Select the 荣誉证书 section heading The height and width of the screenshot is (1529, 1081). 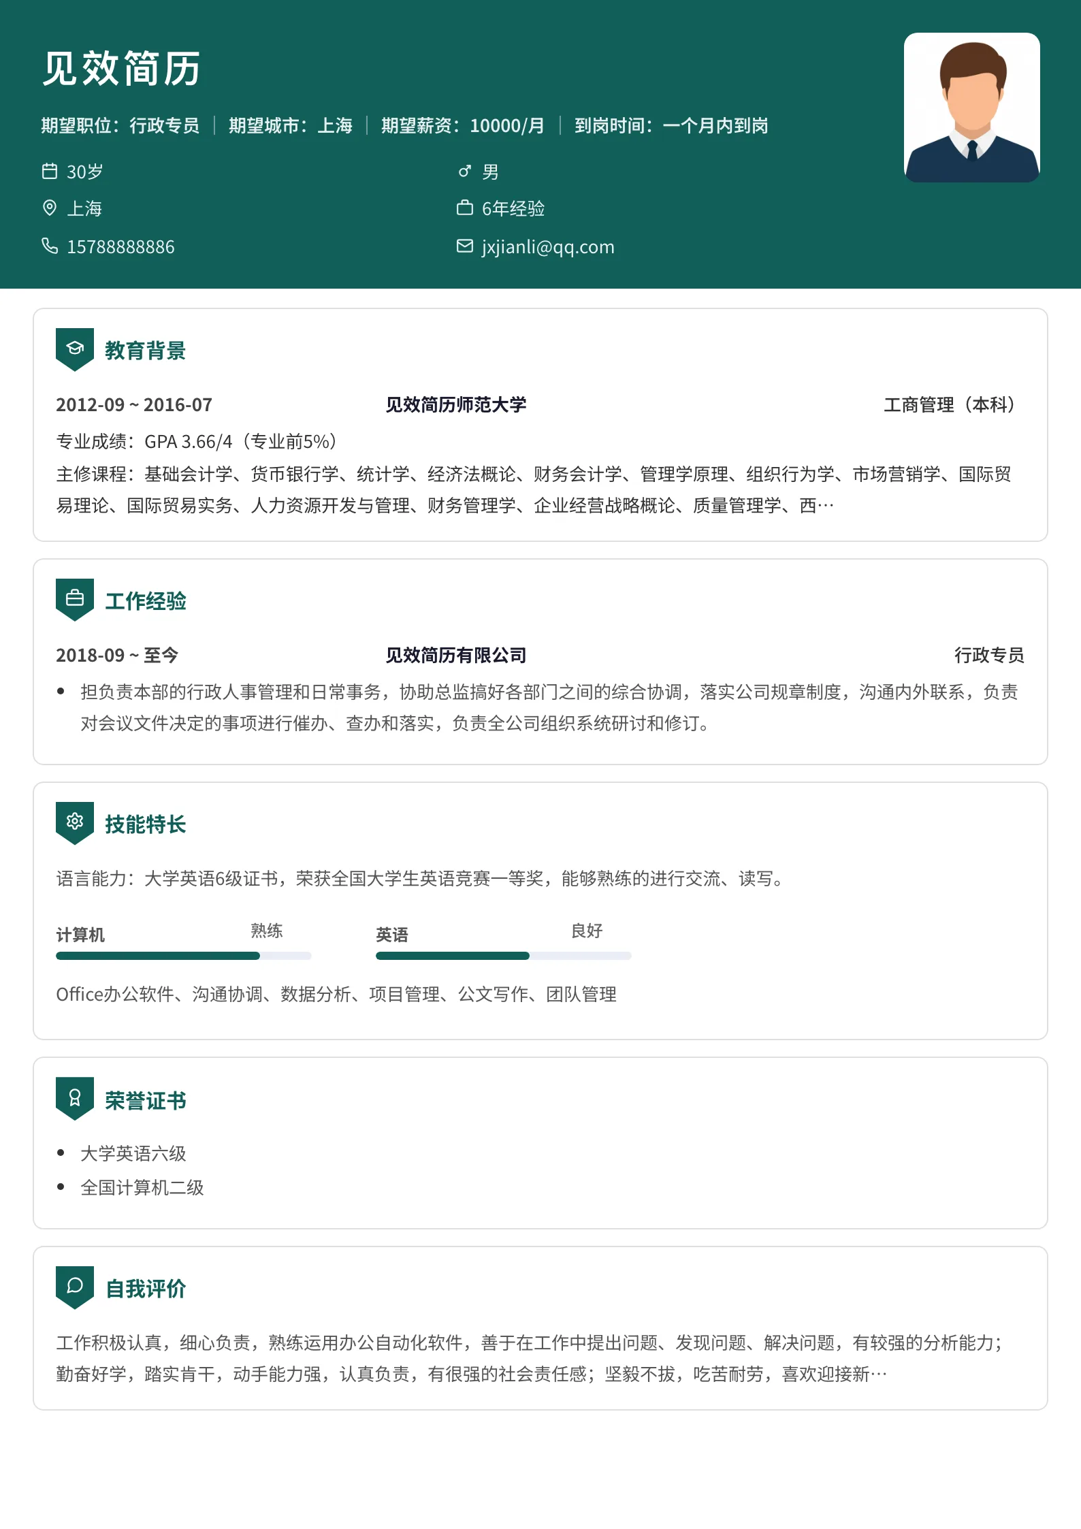click(146, 1100)
